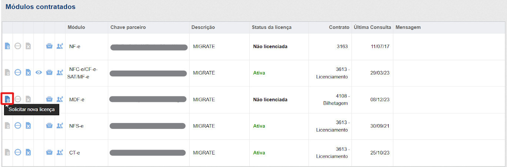Click the Não licenciada status in the MDF-e row
Screen dimensions: 507x167
(x=270, y=99)
